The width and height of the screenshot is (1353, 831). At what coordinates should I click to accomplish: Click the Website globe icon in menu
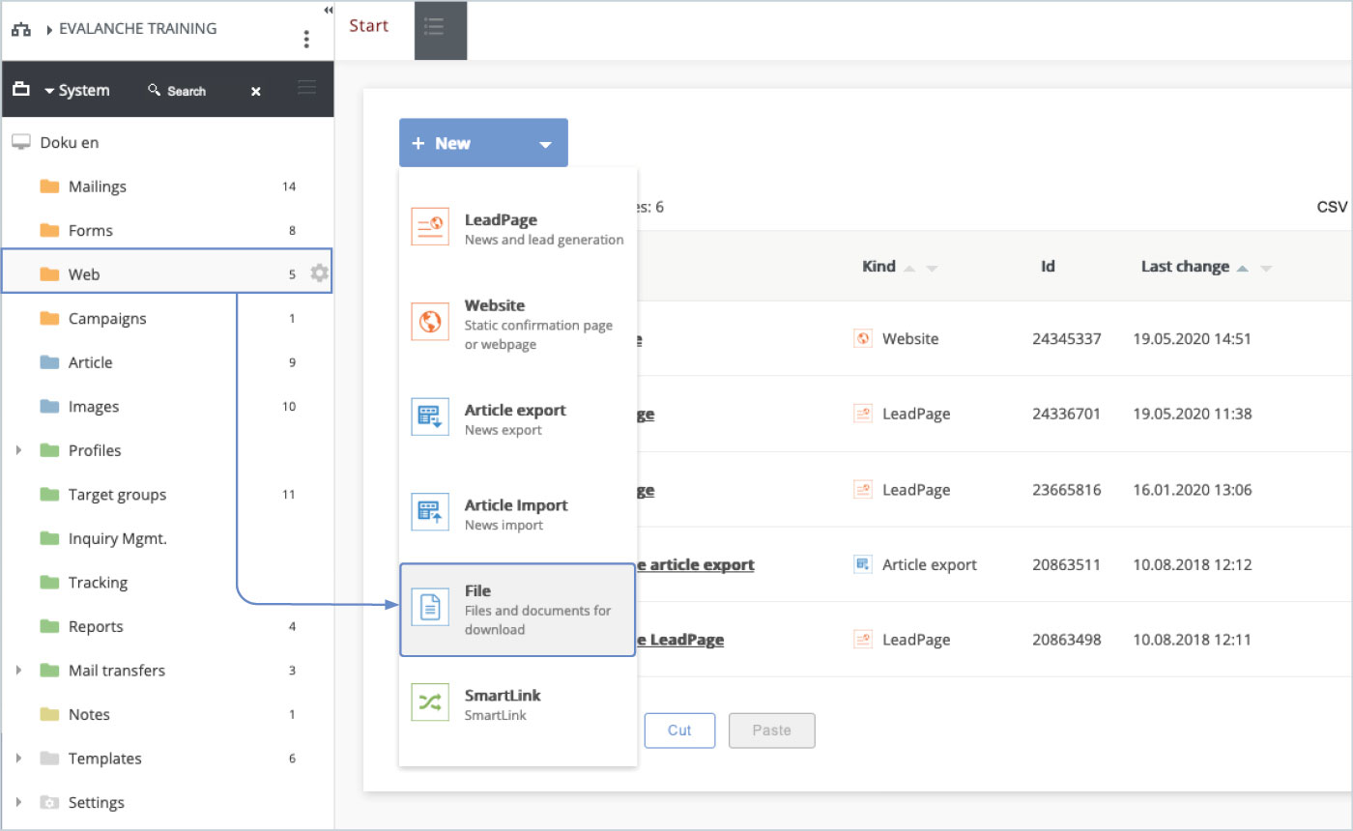[x=429, y=322]
